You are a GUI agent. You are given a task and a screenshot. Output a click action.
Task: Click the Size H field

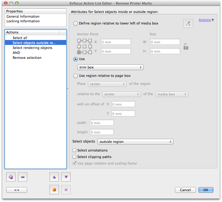click(165, 51)
